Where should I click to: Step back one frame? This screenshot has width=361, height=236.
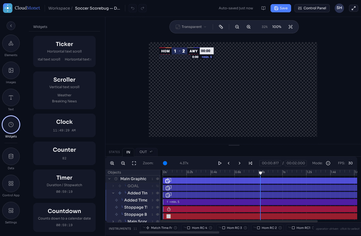click(x=229, y=163)
